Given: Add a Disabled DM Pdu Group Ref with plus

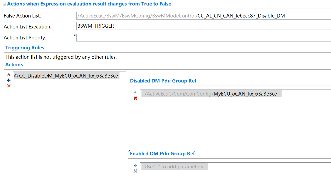Looking at the screenshot, I should [135, 92].
